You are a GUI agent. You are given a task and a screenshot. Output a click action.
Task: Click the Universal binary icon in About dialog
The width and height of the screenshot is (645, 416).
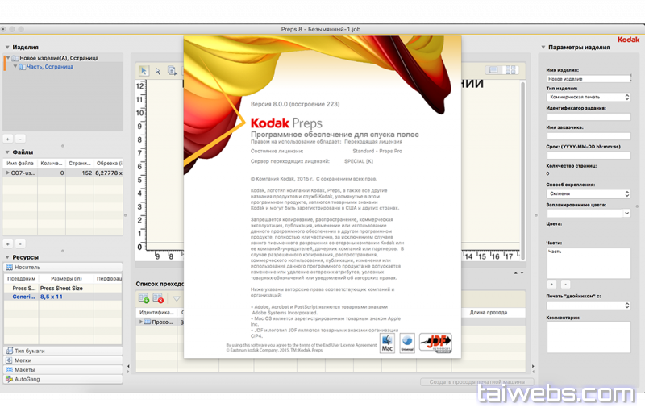pyautogui.click(x=407, y=342)
